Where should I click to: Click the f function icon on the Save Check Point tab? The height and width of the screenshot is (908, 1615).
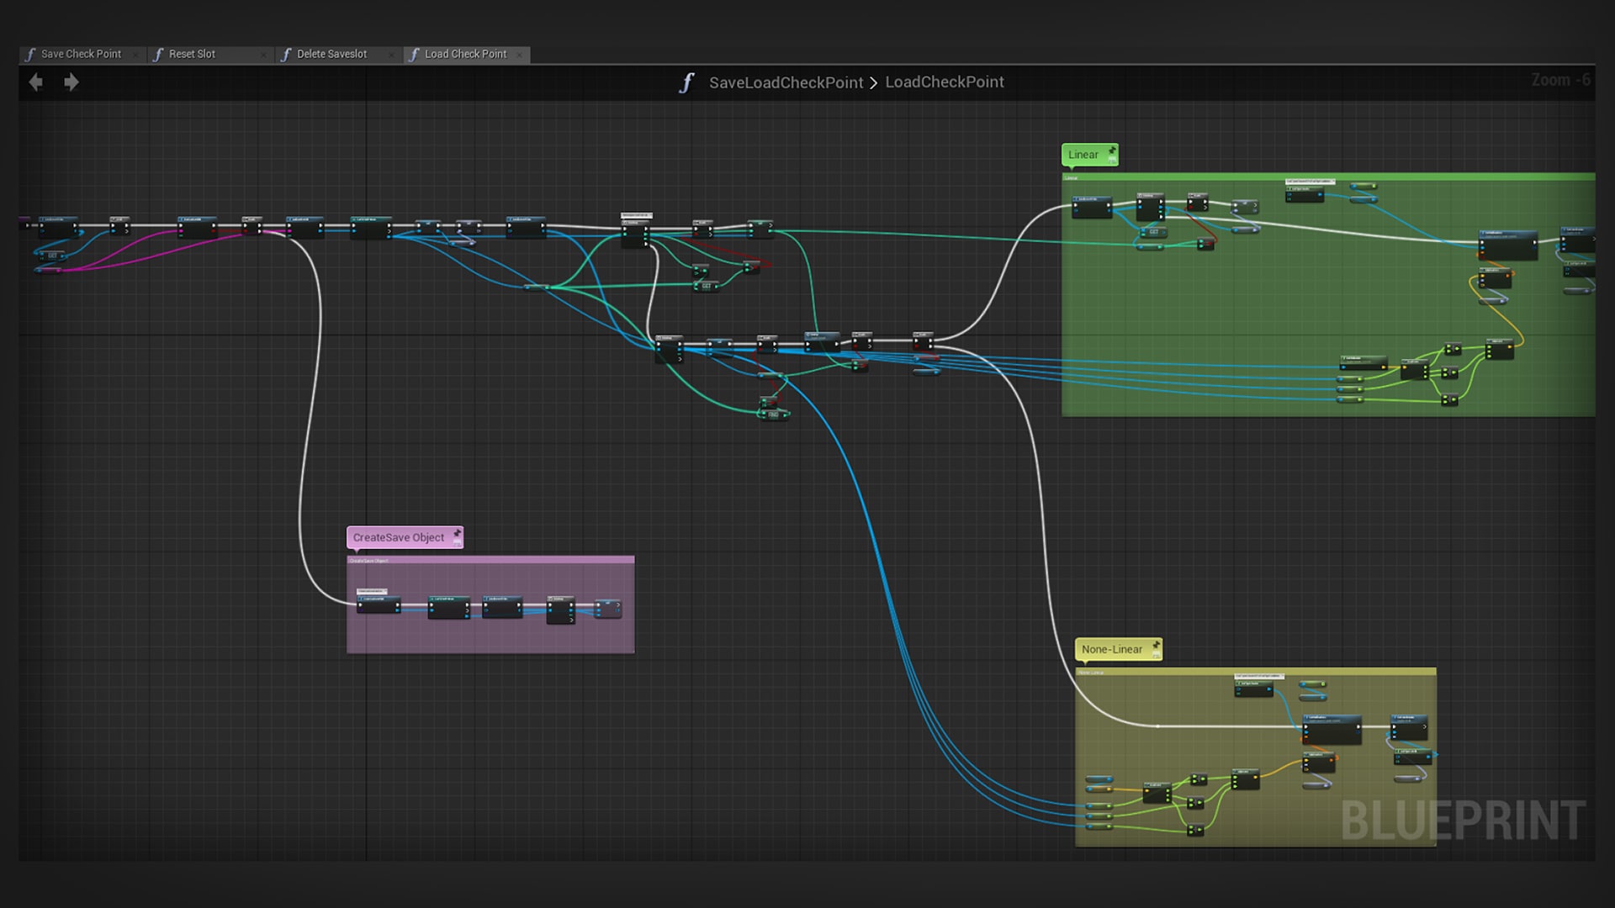pyautogui.click(x=32, y=54)
